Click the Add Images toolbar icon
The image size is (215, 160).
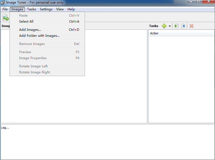[x=5, y=17]
